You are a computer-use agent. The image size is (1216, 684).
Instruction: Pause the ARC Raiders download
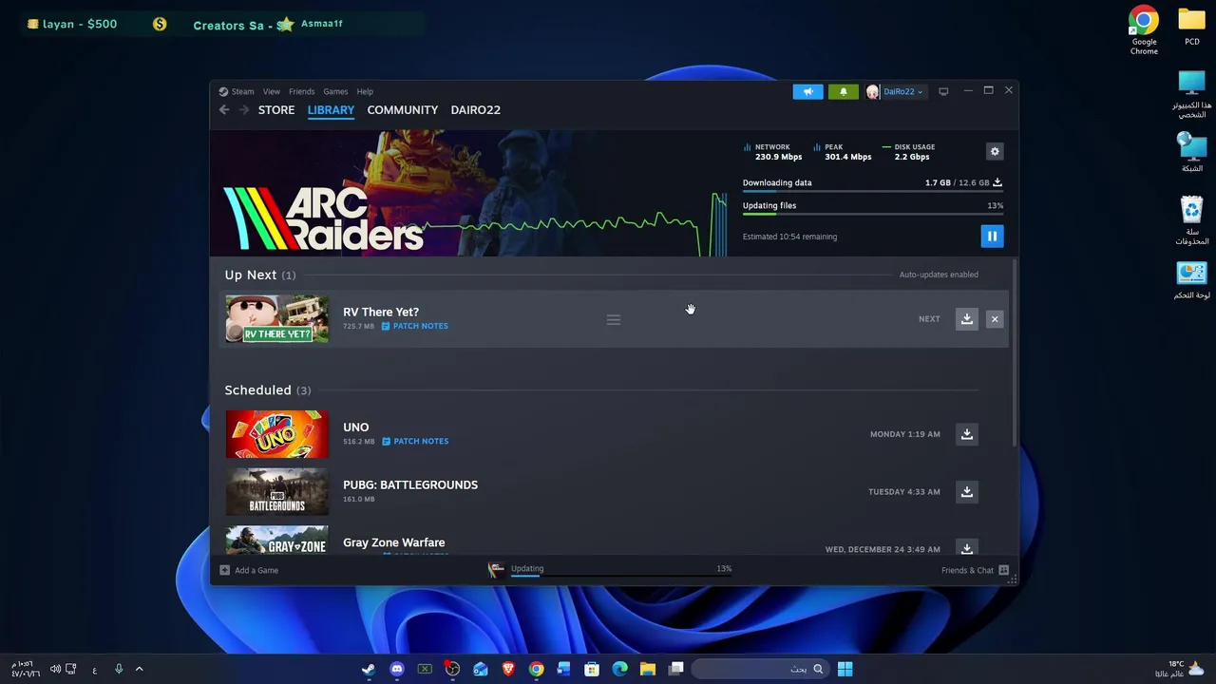pos(992,237)
